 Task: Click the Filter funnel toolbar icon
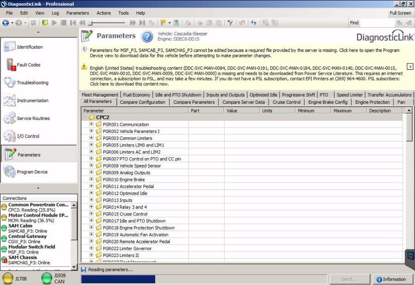tap(230, 23)
